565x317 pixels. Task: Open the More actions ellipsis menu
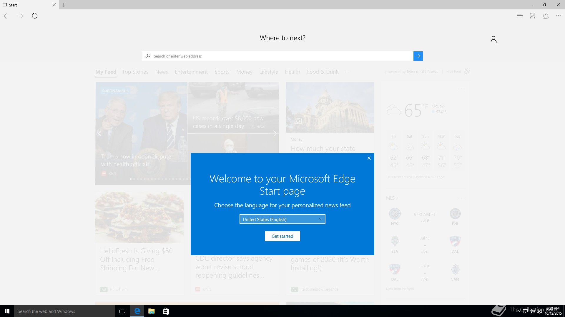click(558, 16)
